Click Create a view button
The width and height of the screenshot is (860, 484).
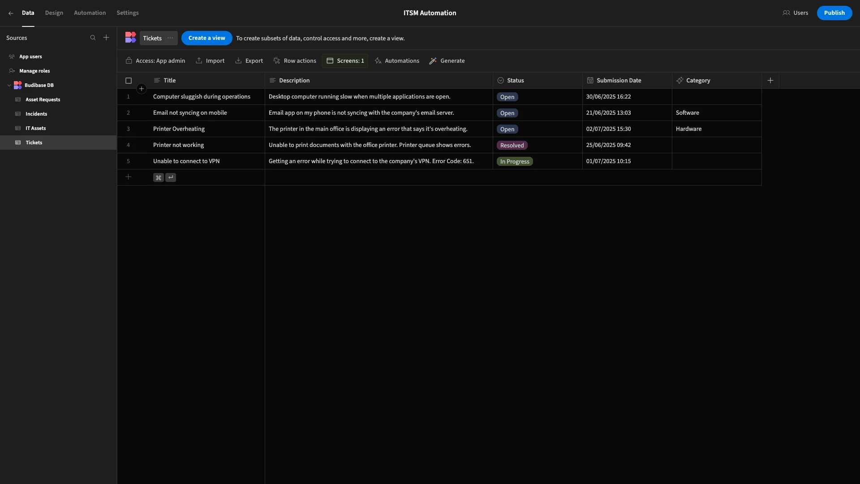click(x=206, y=38)
